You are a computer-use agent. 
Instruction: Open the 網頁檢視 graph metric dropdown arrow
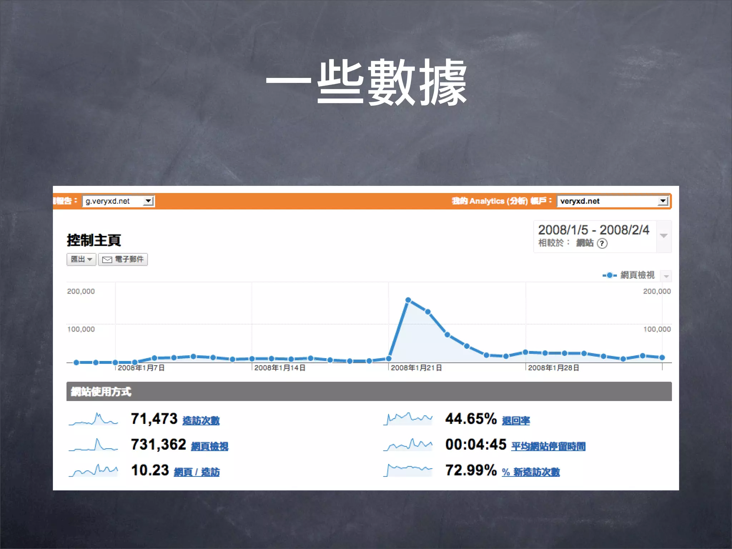tap(666, 276)
